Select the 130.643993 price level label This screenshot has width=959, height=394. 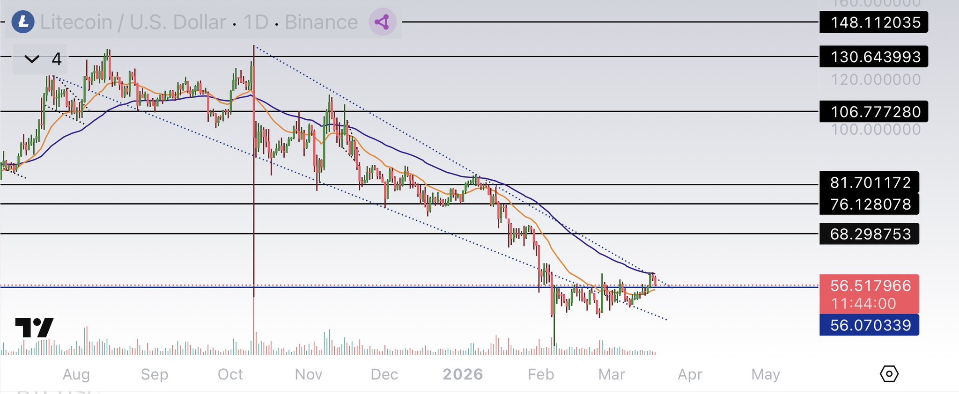(873, 57)
